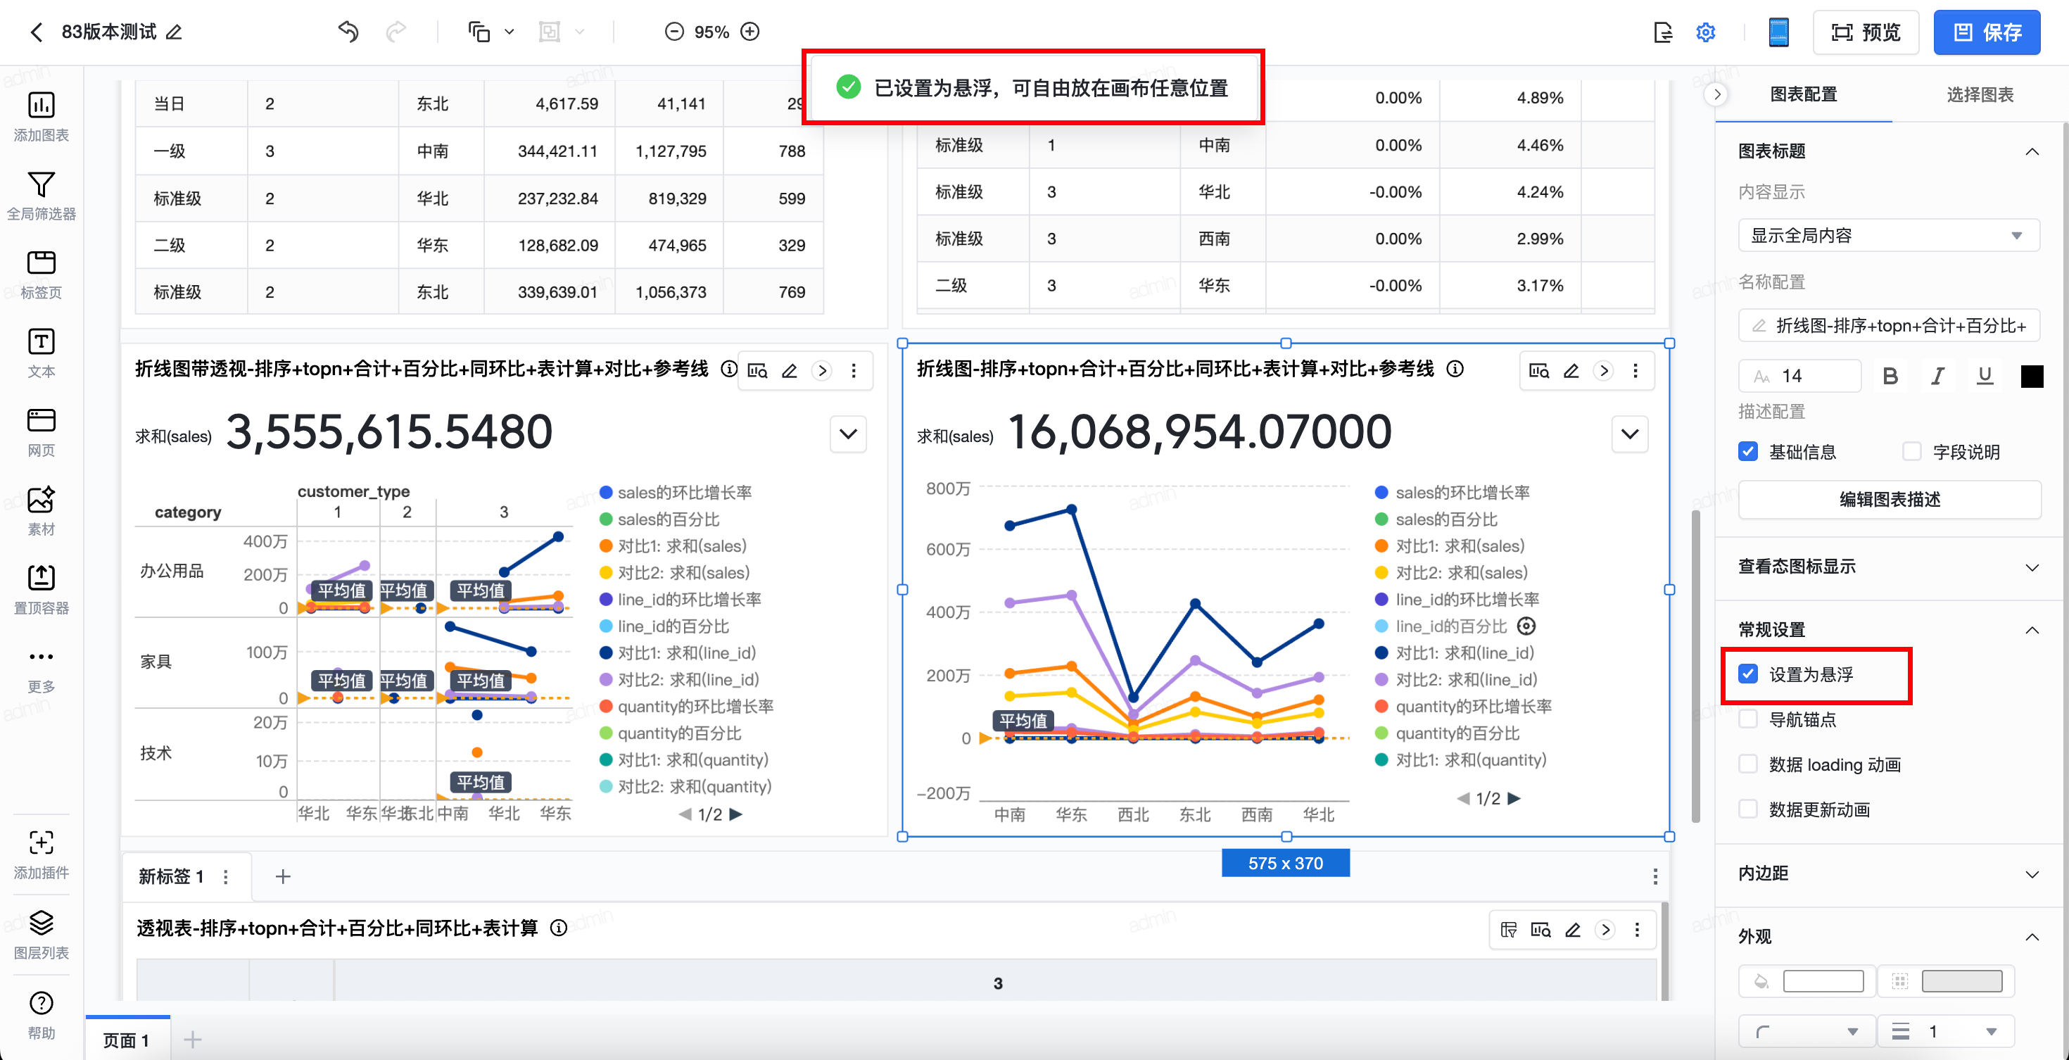Enable the 字段说明 checkbox
This screenshot has width=2069, height=1060.
[1911, 451]
